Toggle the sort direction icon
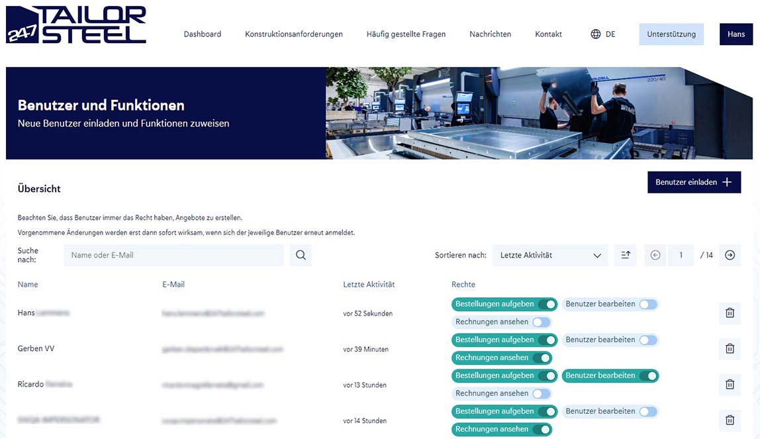Screen dimensions: 760x439 click(626, 255)
